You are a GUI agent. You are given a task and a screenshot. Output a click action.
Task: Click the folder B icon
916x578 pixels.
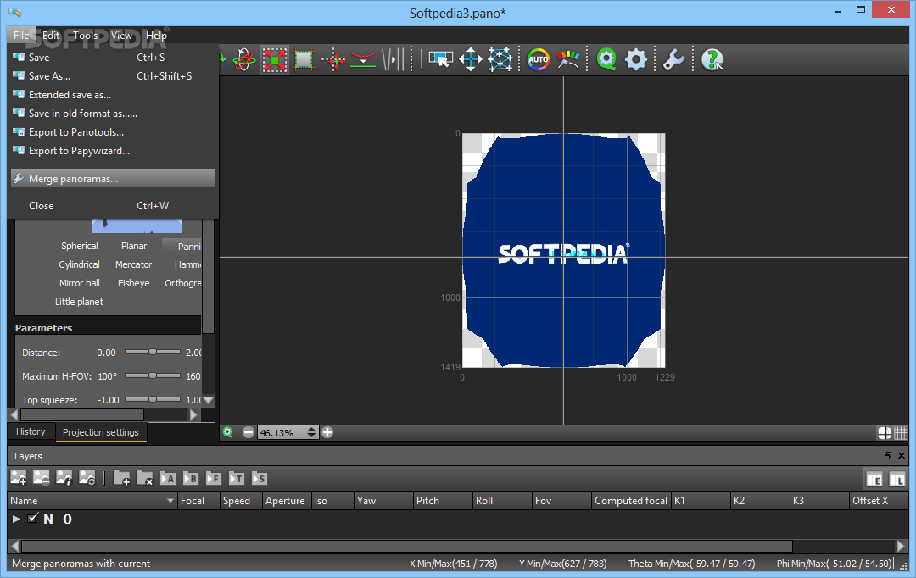191,478
